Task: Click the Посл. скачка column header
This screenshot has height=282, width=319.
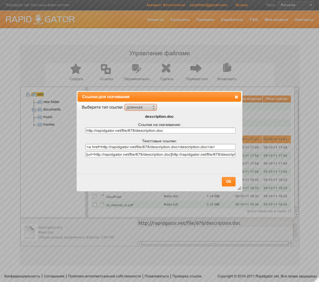Action: [x=276, y=99]
